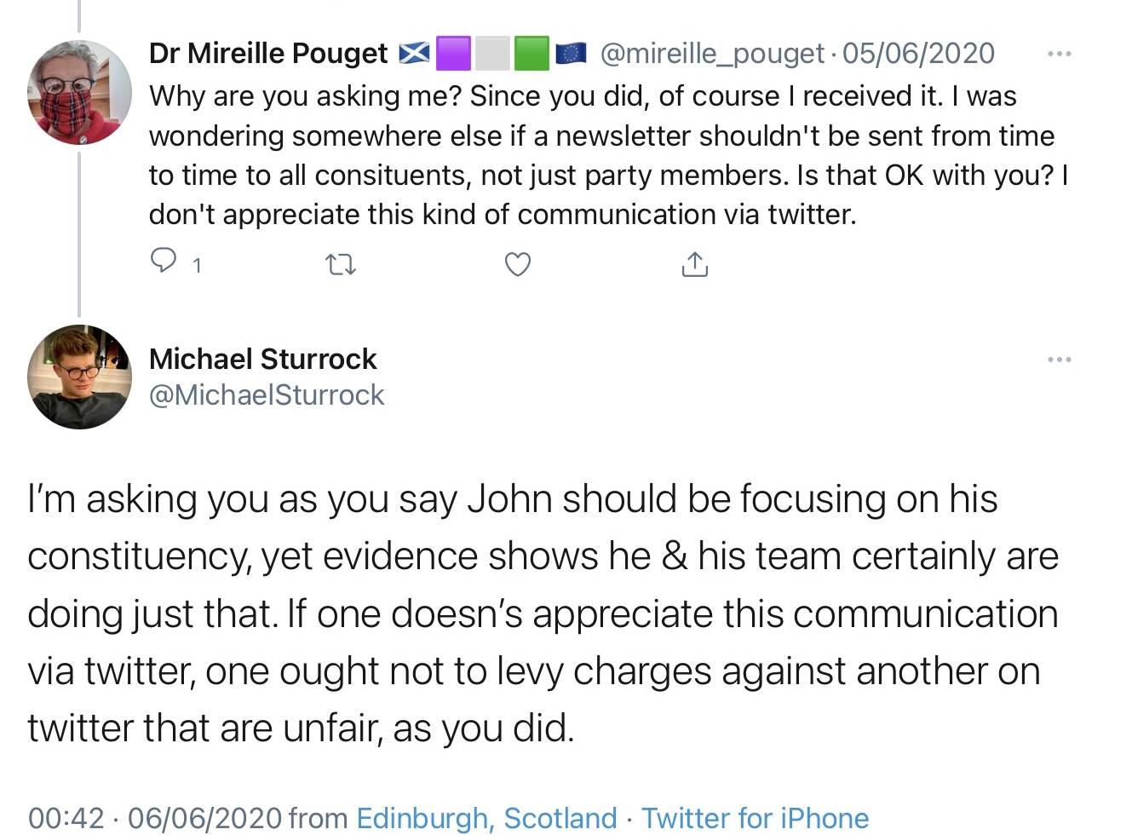The height and width of the screenshot is (835, 1132).
Task: Open the 05/06/2020 tweet date
Action: coord(918,54)
